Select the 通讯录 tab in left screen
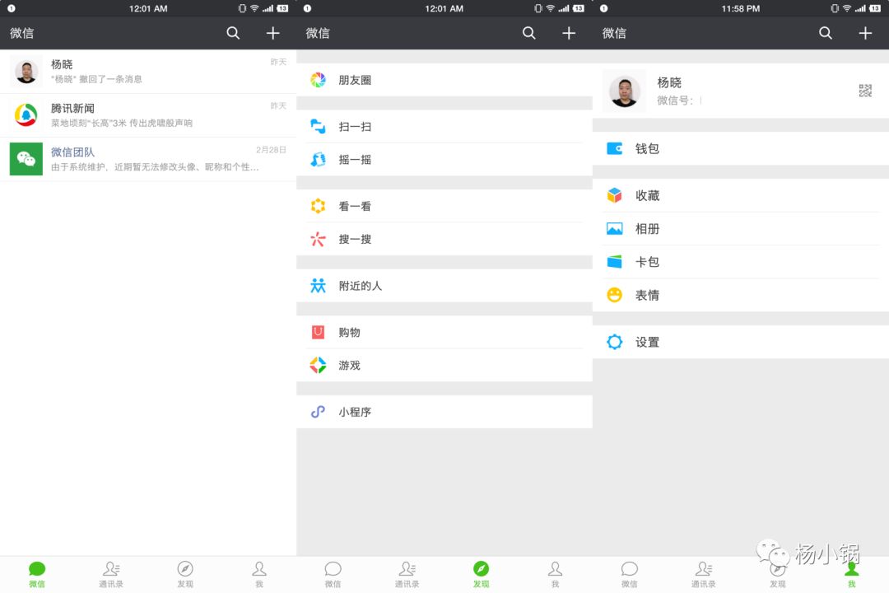889x593 pixels. tap(111, 574)
